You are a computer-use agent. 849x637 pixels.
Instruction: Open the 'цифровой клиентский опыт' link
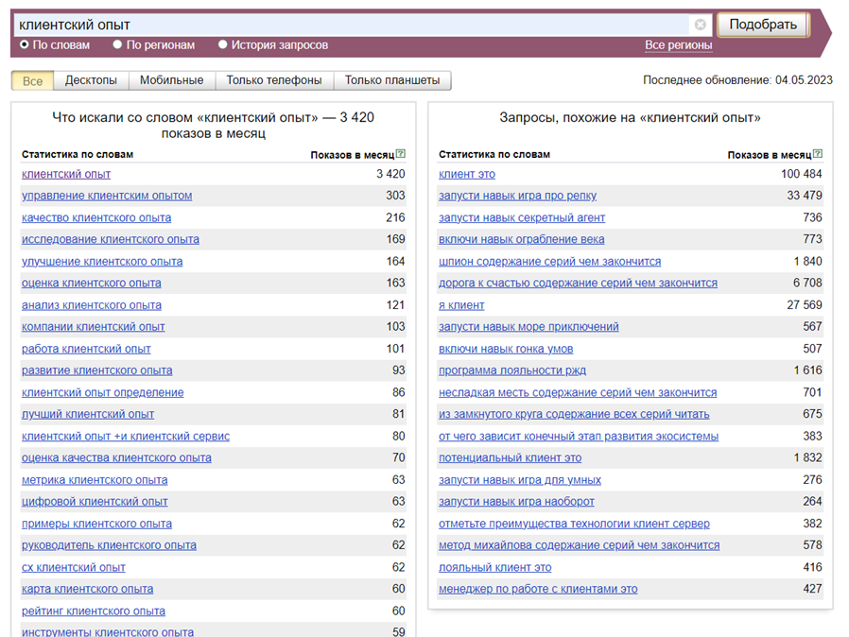point(95,502)
